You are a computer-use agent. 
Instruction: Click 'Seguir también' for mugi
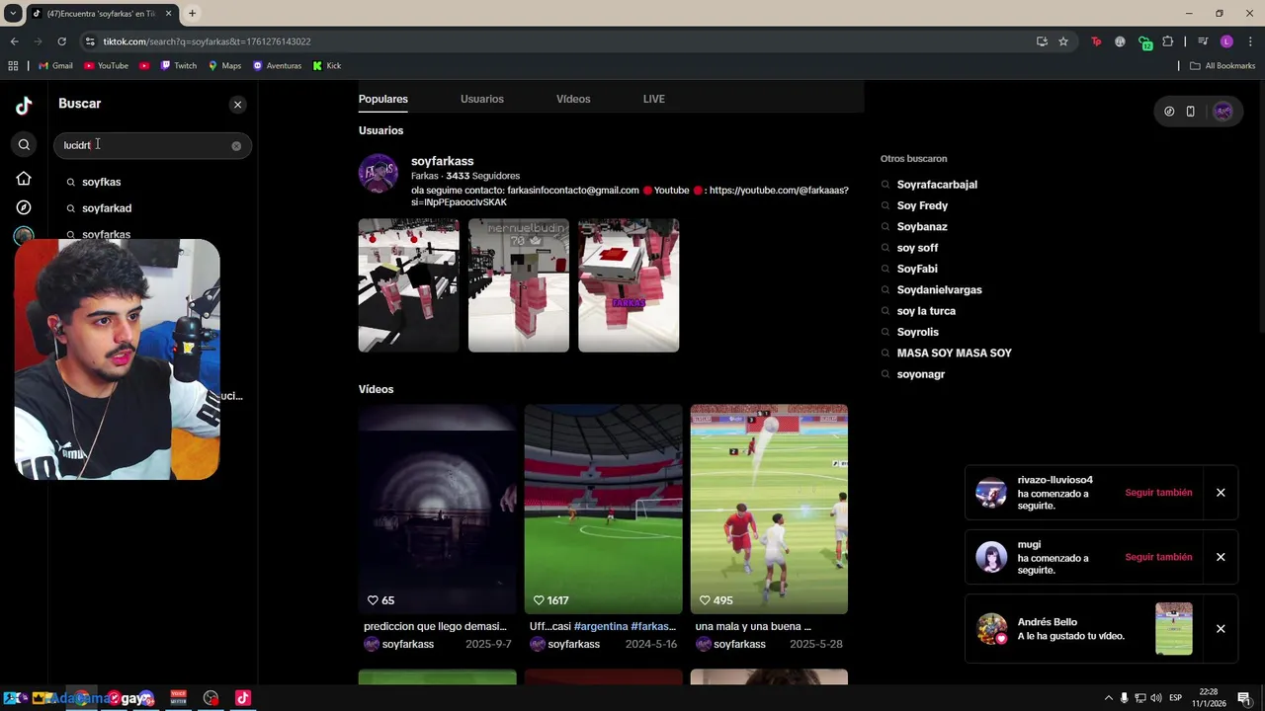1158,557
